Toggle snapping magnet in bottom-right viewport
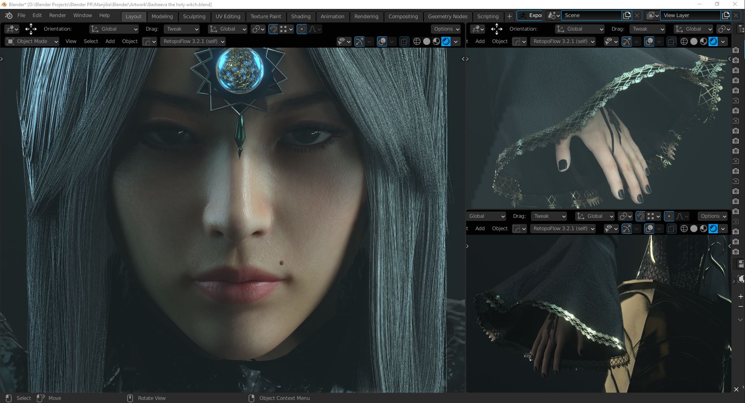This screenshot has width=745, height=403. point(641,216)
